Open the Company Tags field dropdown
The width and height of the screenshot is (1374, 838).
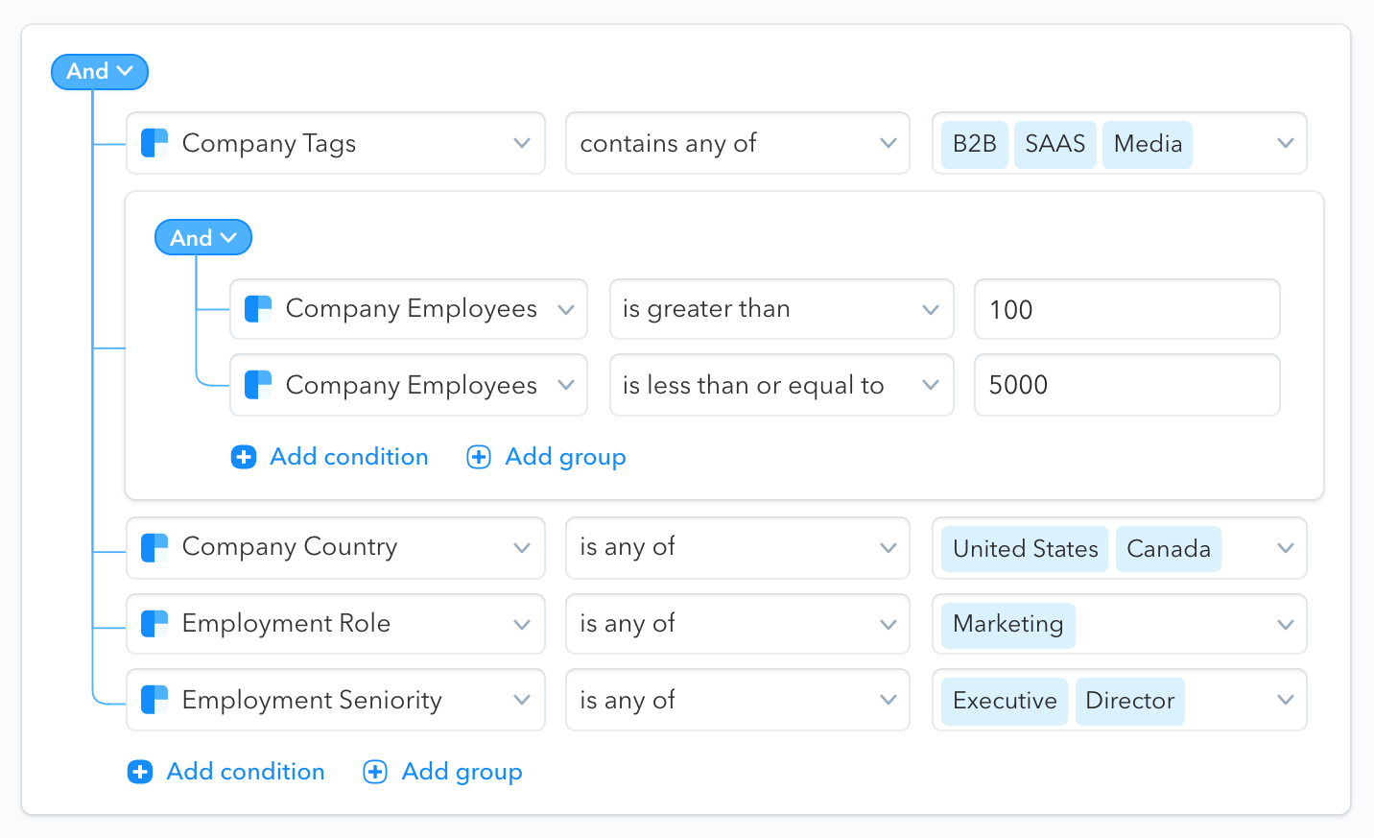tap(336, 143)
